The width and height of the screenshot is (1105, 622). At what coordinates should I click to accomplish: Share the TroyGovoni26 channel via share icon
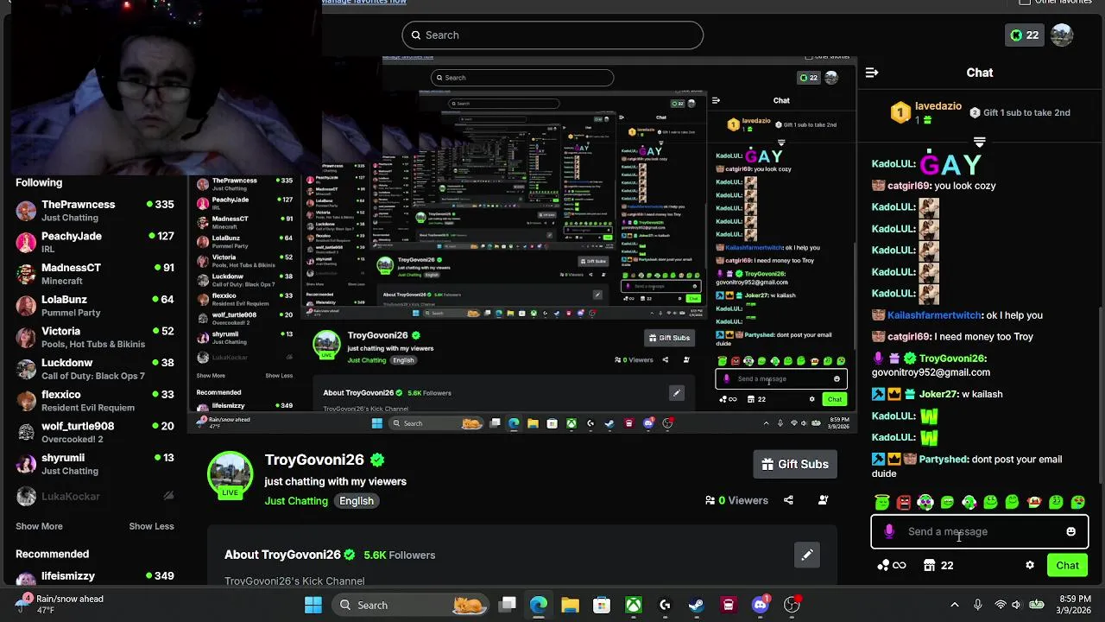pyautogui.click(x=788, y=500)
